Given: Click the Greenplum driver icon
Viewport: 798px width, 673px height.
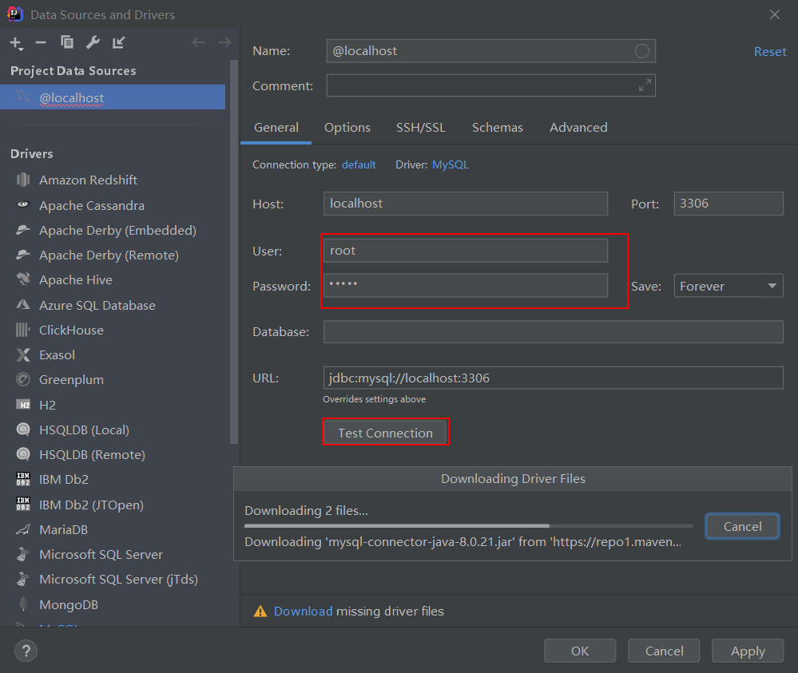Looking at the screenshot, I should pos(23,379).
